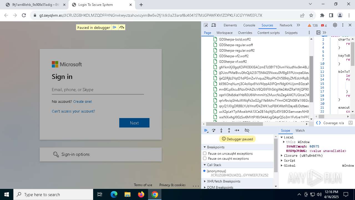Viewport: 355px width, 200px height.
Task: Close the DevTools panel
Action: coord(350,25)
